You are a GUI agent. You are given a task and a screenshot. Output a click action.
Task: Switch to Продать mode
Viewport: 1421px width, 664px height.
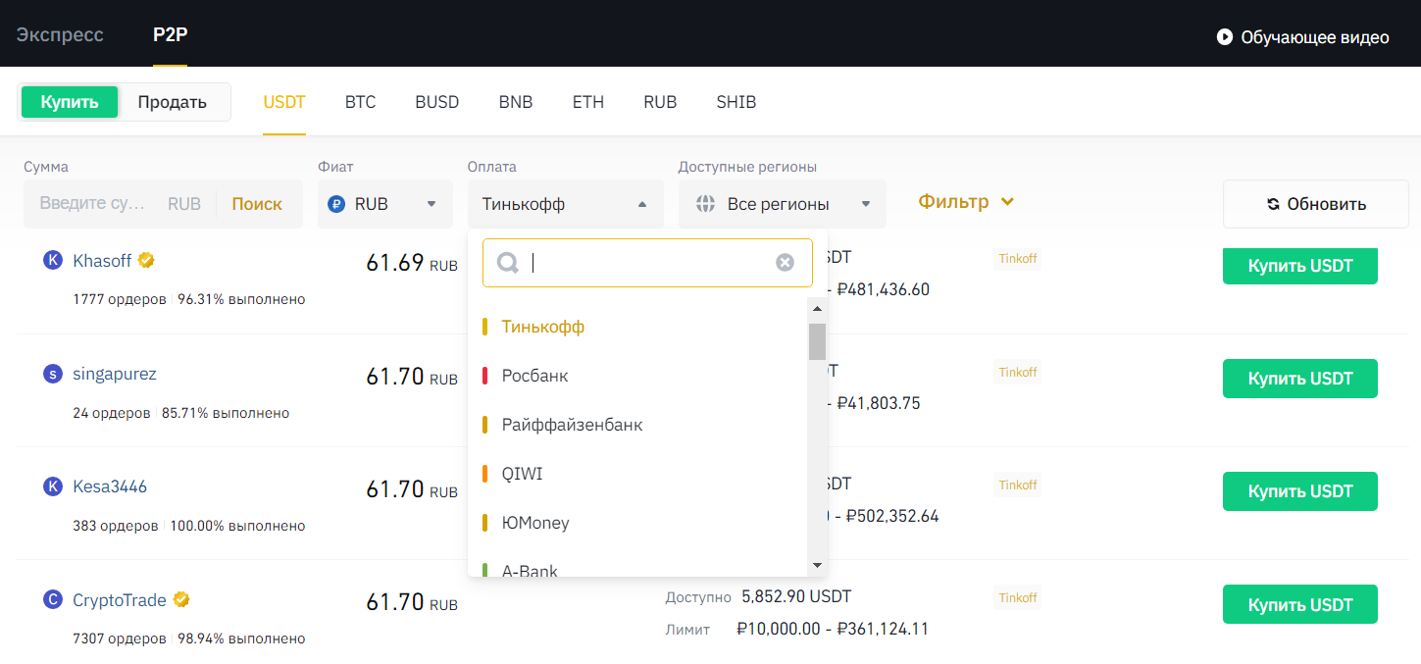[x=173, y=102]
